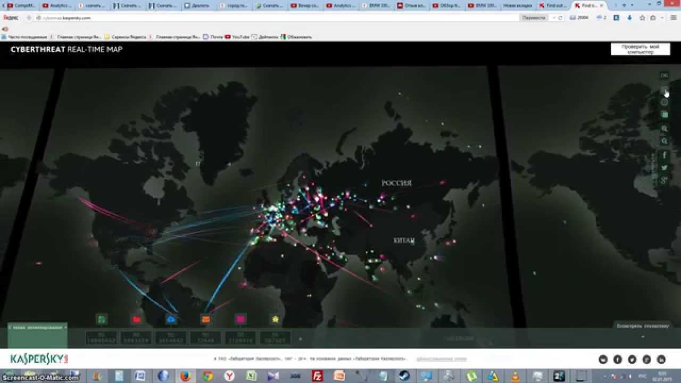Open Steam from the taskbar
Screen dimensions: 681x383
point(404,376)
